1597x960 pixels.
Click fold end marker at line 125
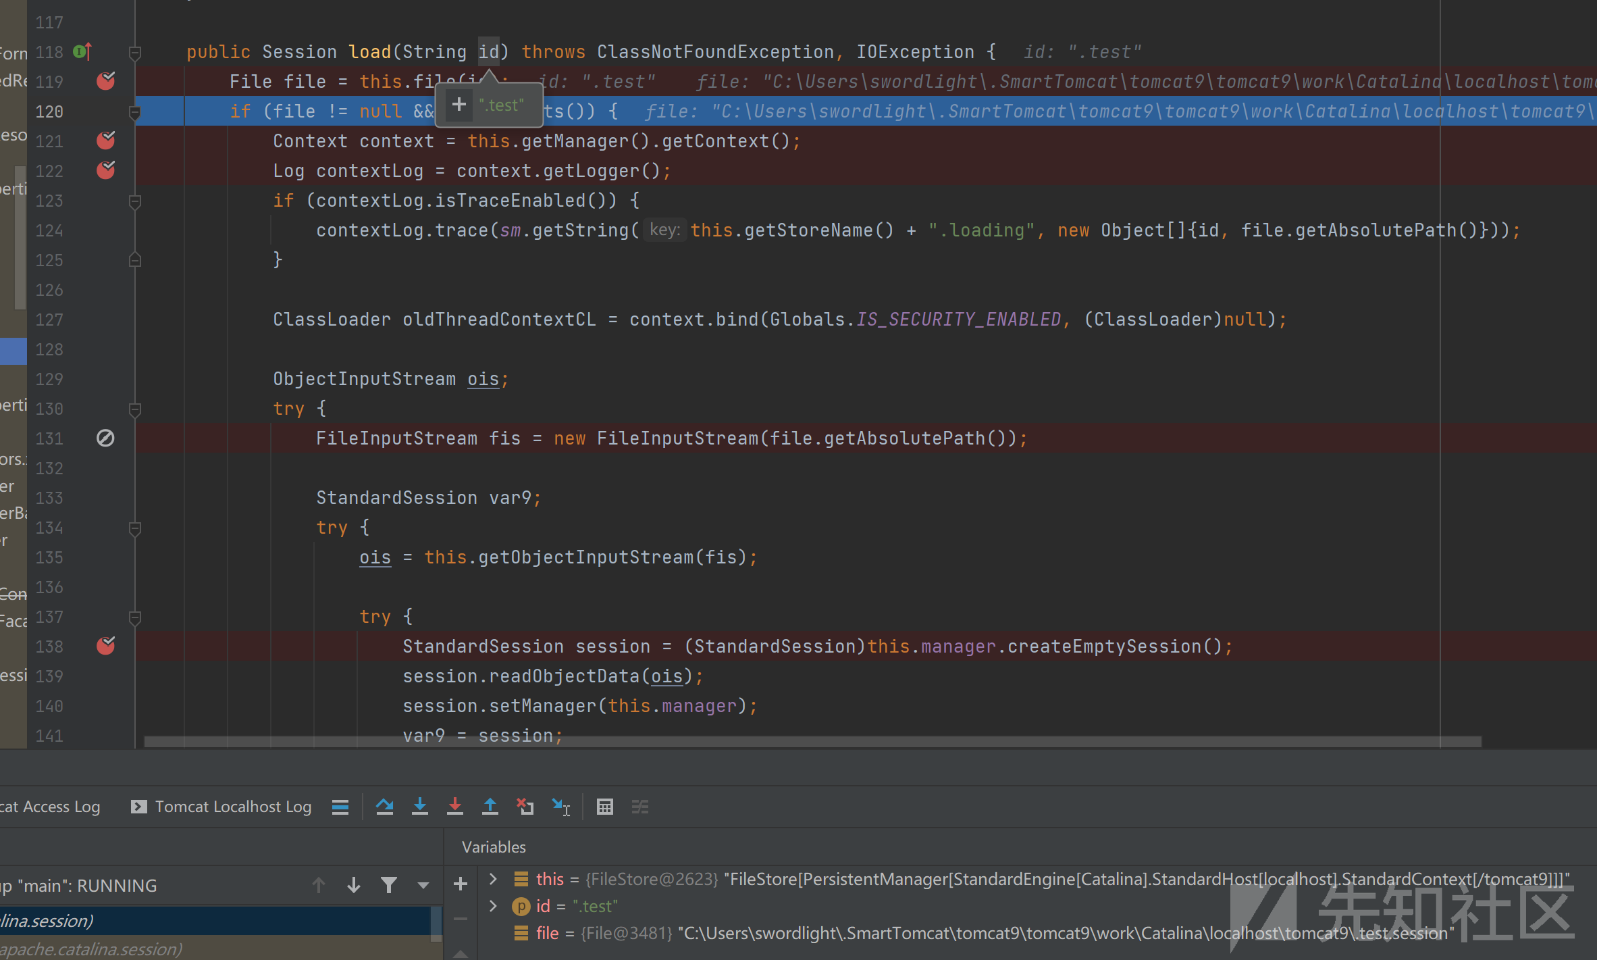(x=135, y=260)
